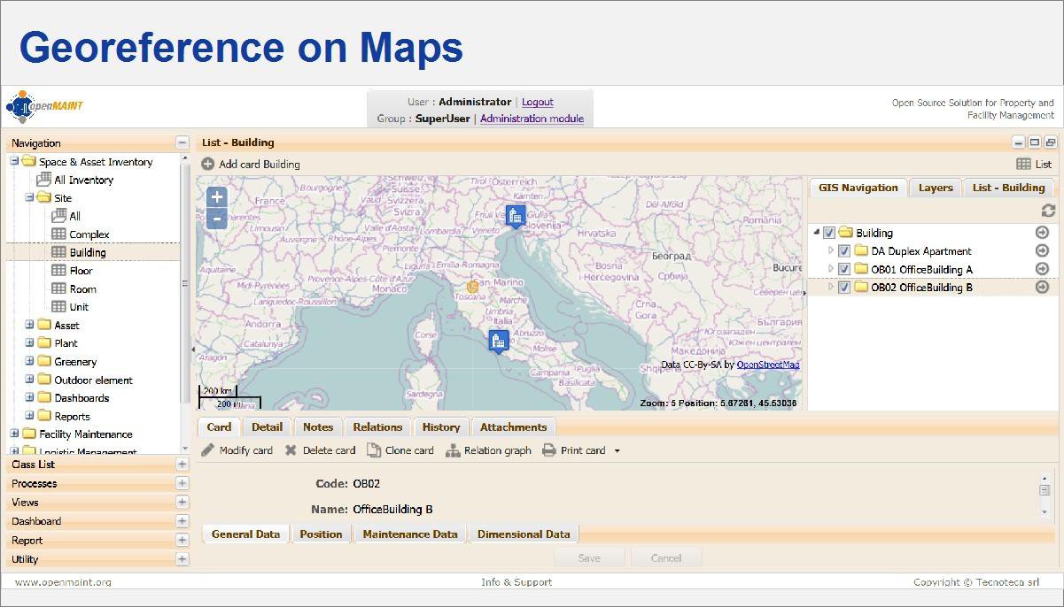1064x607 pixels.
Task: Click the Delete card icon
Action: tap(291, 449)
